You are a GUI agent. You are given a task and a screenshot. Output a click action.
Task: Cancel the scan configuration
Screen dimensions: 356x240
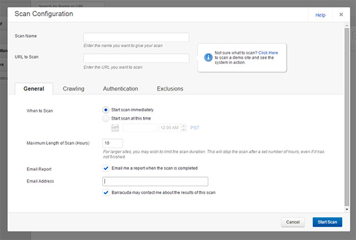pyautogui.click(x=293, y=222)
